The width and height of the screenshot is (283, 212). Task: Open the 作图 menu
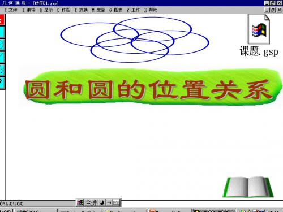coord(64,10)
